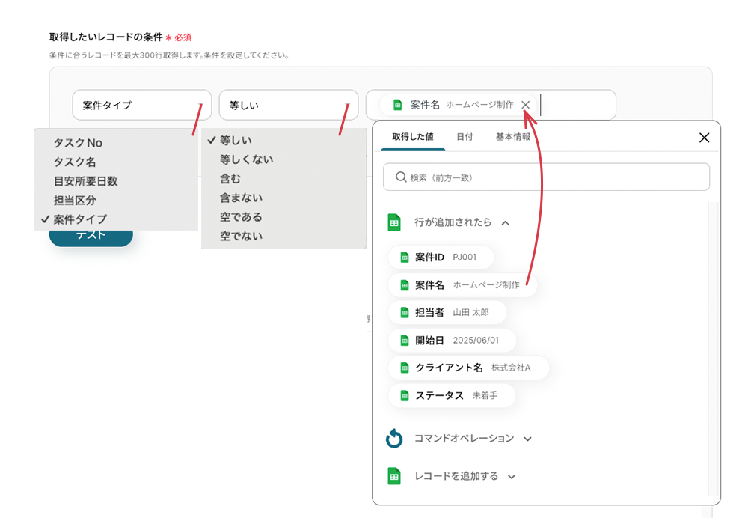The height and width of the screenshot is (518, 748).
Task: Select the checked 案件タイプ option
Action: [x=80, y=219]
